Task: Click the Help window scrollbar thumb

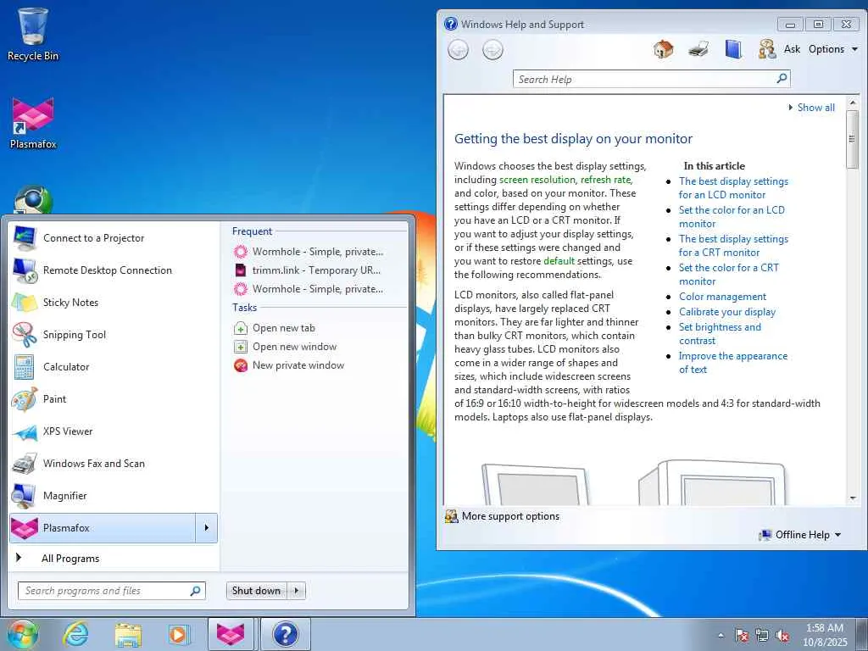Action: point(852,139)
